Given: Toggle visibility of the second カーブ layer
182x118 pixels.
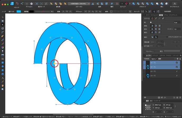Looking at the screenshot, I should 177,67.
